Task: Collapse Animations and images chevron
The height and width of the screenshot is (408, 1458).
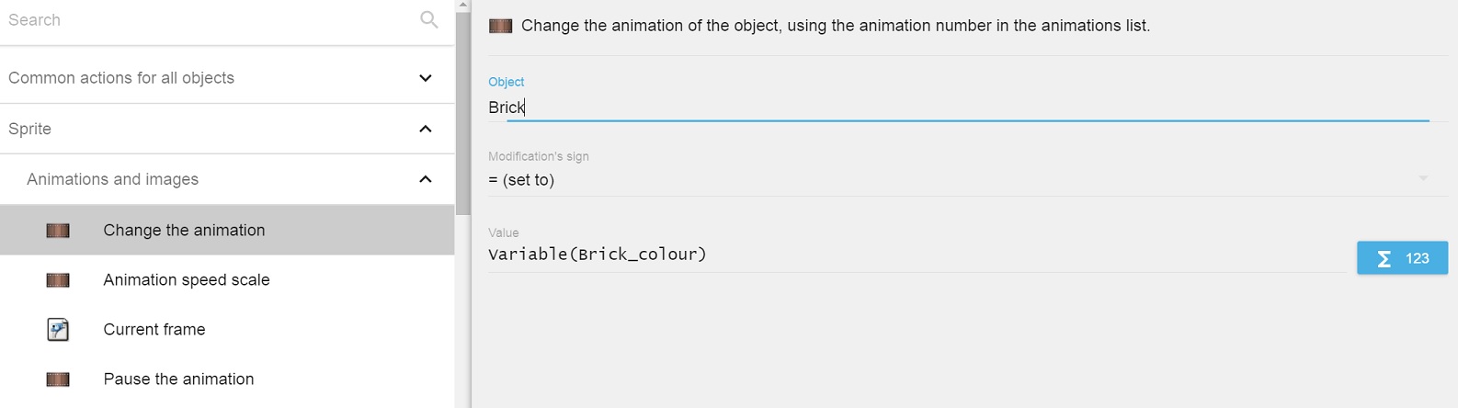Action: pos(425,179)
